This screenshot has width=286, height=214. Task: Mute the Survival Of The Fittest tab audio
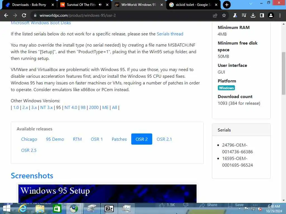pyautogui.click(x=100, y=5)
